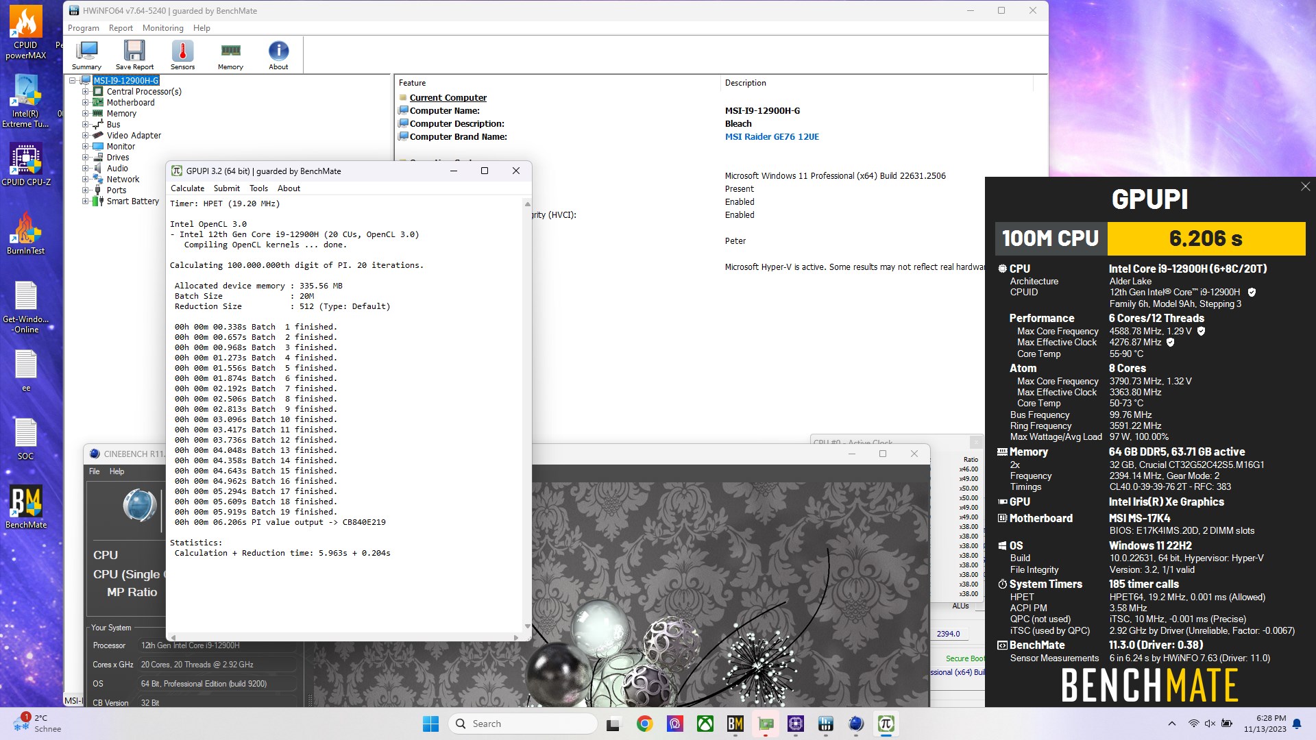Launch BenchMate desktop shortcut

pos(26,507)
